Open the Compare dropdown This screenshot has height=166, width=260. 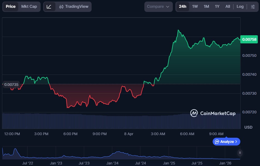click(x=158, y=6)
